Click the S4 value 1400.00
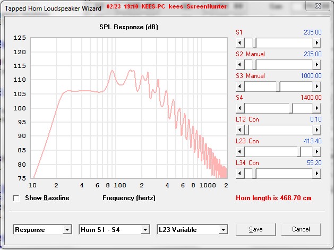 click(x=311, y=98)
